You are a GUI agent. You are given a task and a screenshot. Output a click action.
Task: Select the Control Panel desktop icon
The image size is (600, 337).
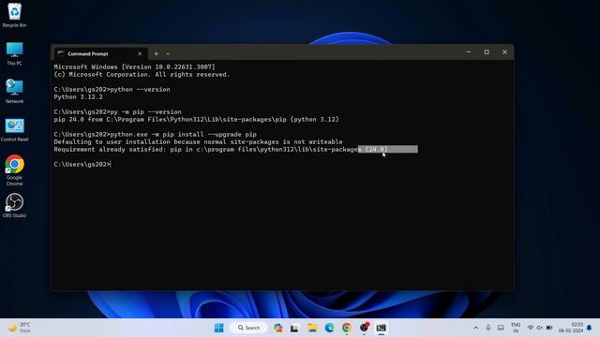(x=14, y=130)
